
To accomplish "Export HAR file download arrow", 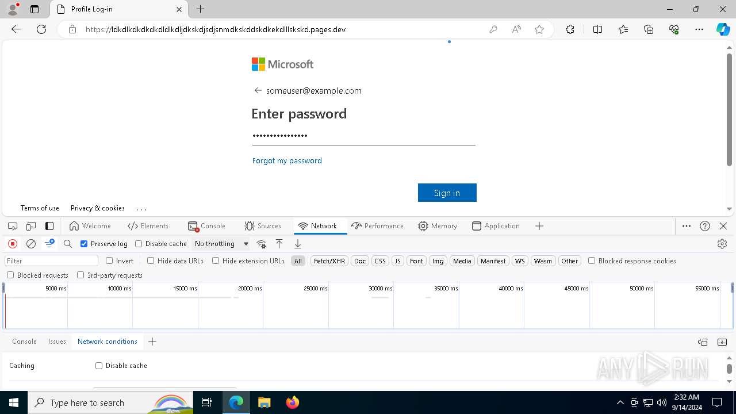I will pos(297,244).
